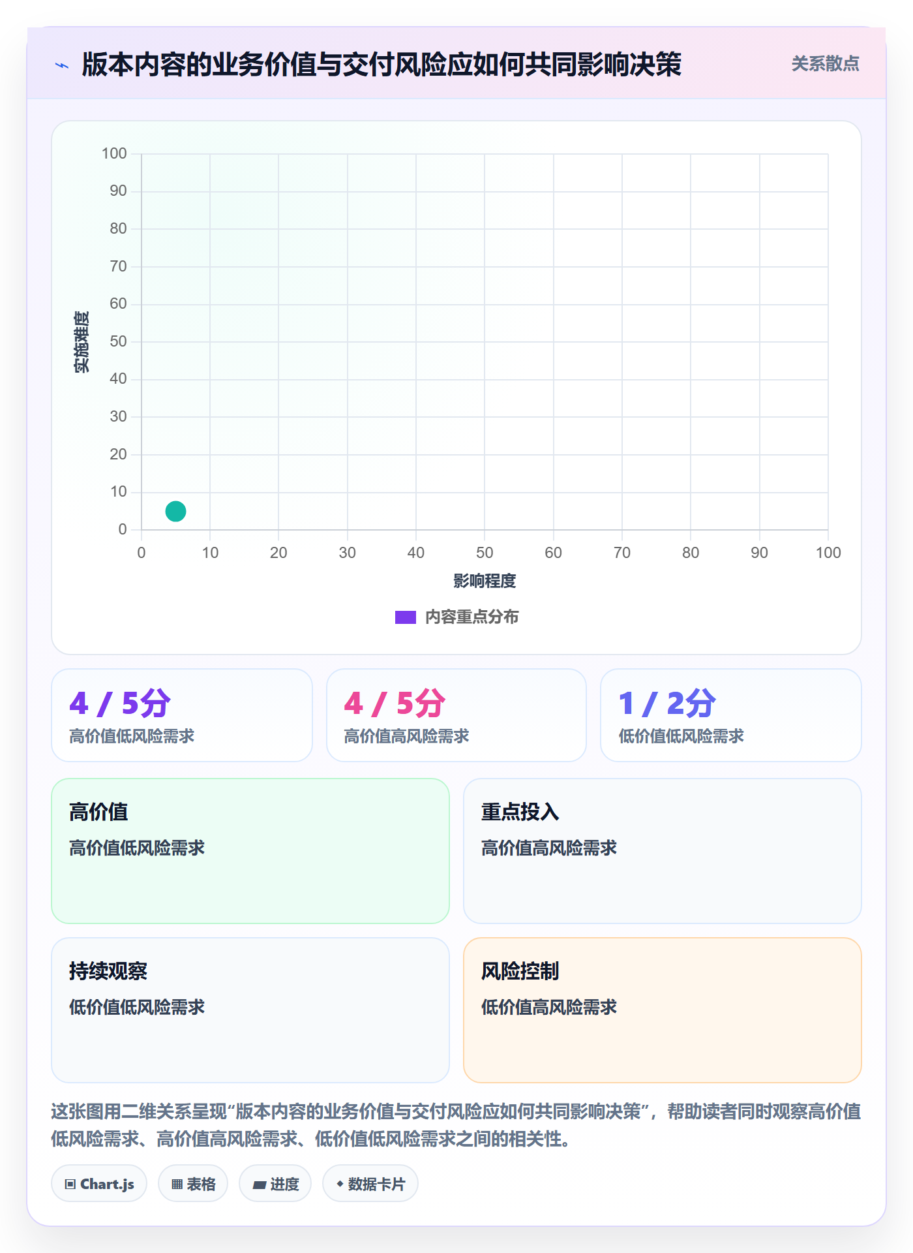Select the 数据卡片 tag chip
913x1253 pixels.
(x=370, y=1184)
